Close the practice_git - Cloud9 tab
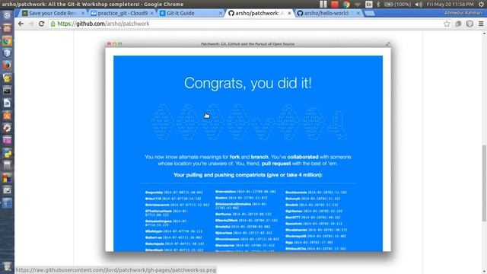 [151, 14]
